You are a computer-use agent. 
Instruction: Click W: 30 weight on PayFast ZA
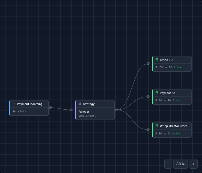pyautogui.click(x=167, y=101)
